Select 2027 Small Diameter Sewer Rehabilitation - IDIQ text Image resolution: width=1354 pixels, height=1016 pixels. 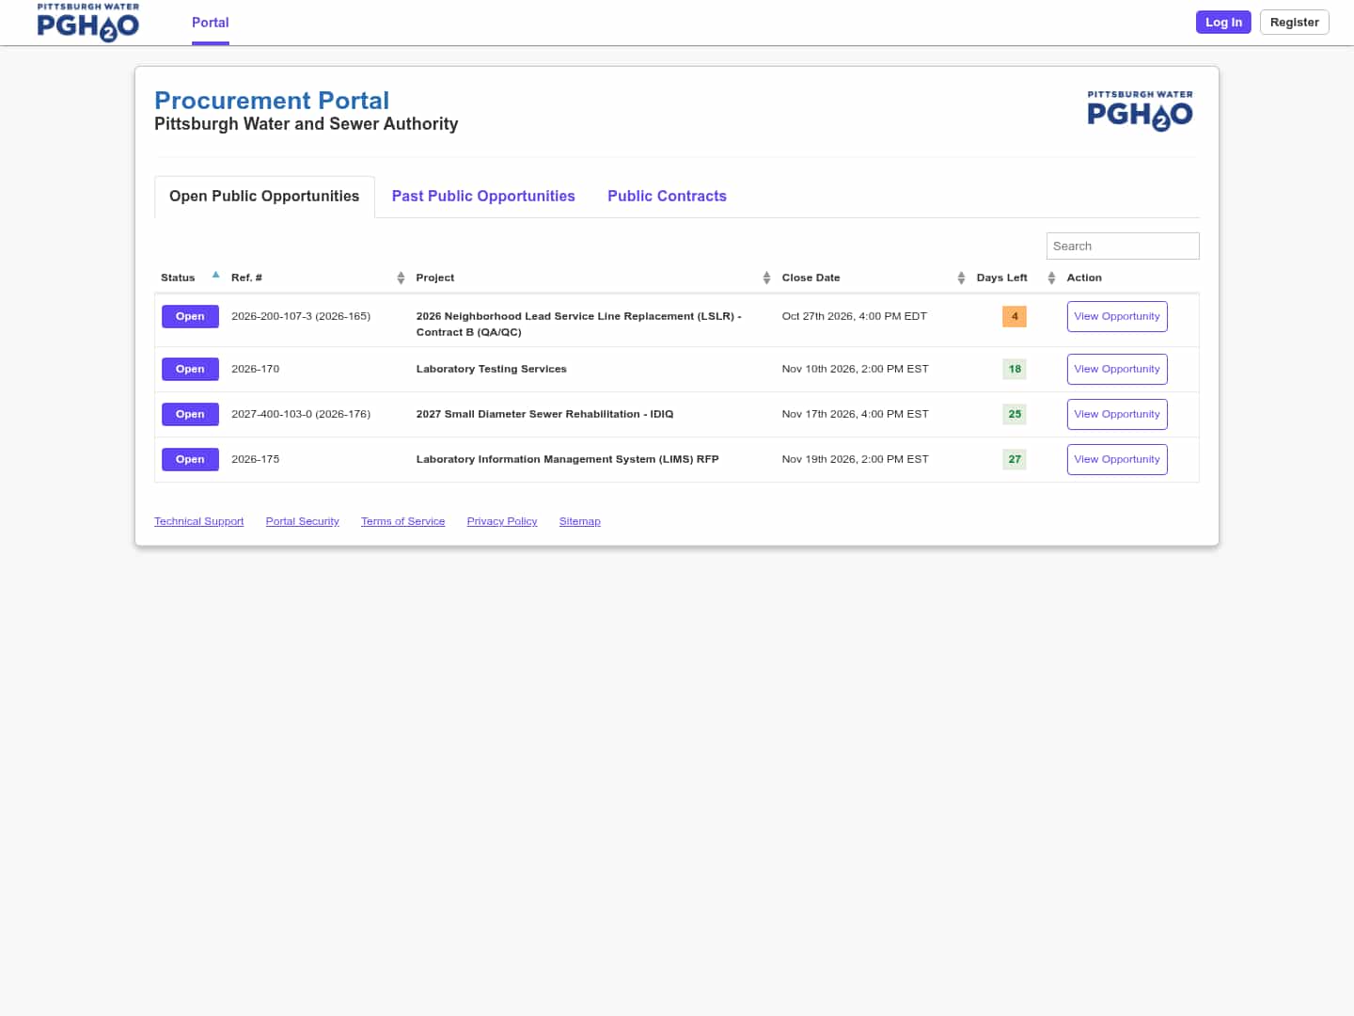544,414
